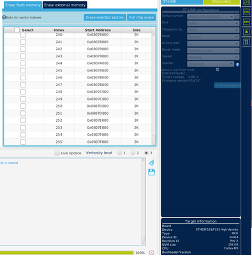This screenshot has height=255, width=252.
Task: Click the green progress bar at 100%
Action: point(66,252)
